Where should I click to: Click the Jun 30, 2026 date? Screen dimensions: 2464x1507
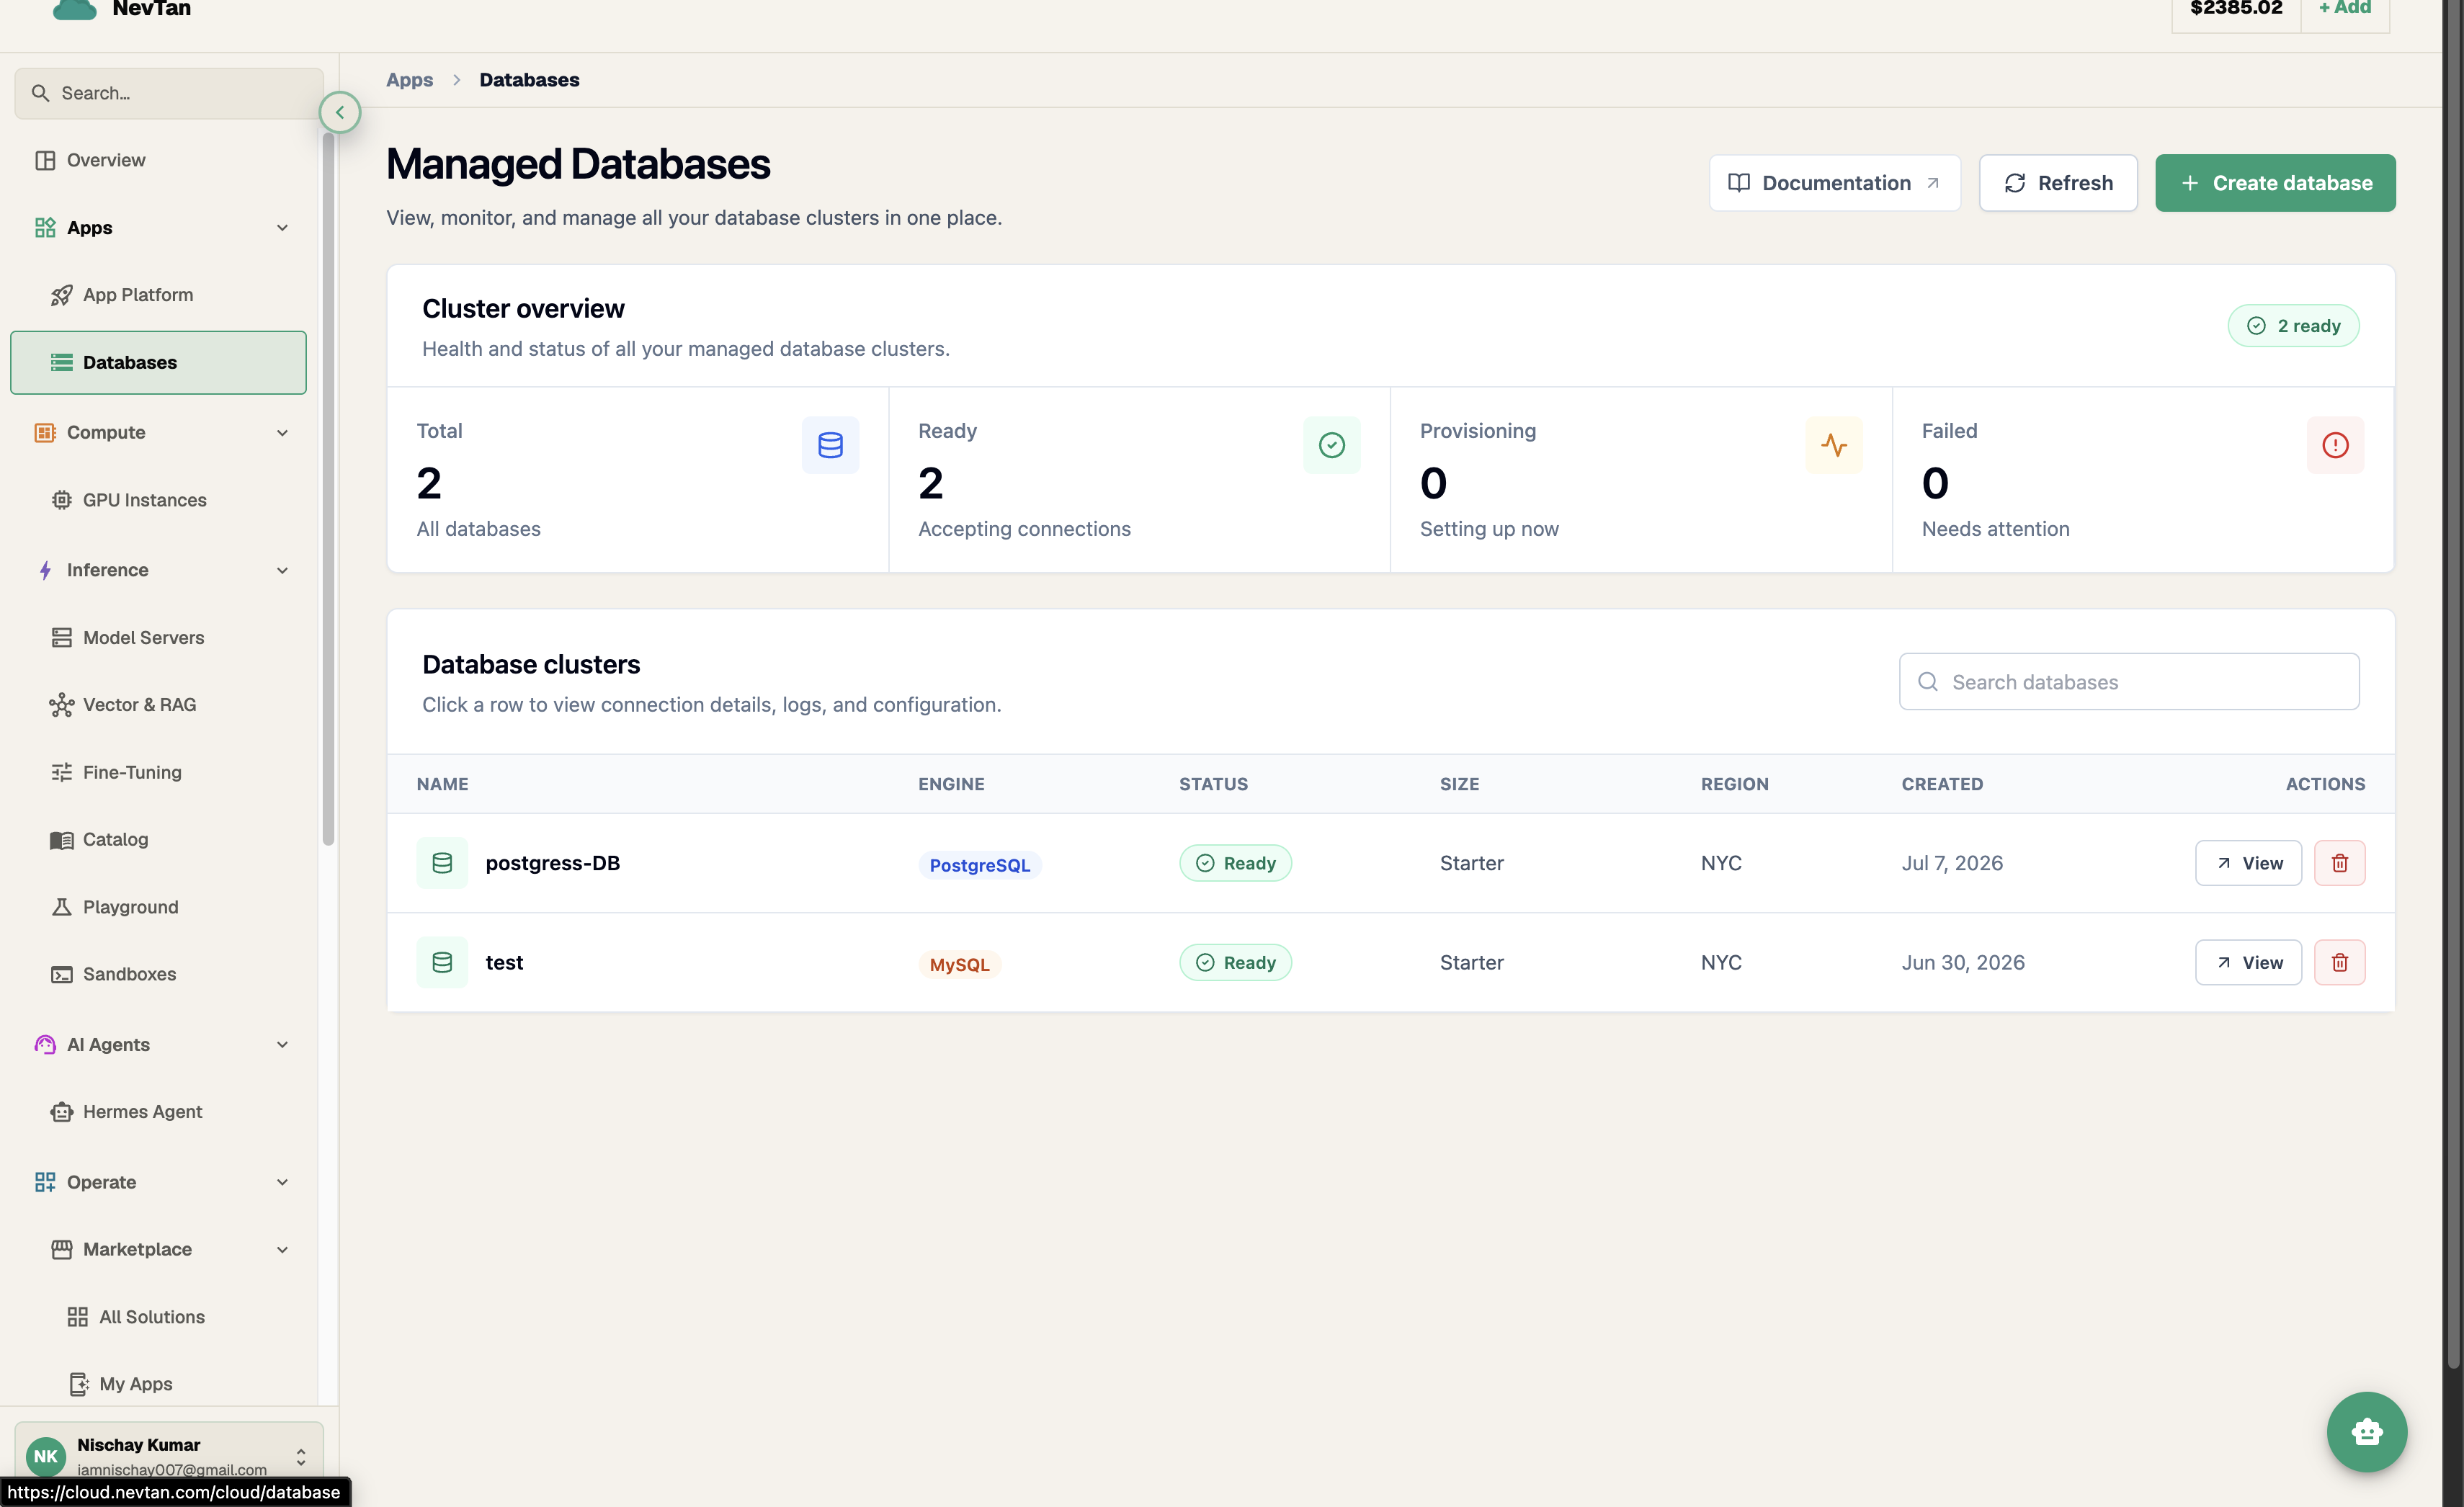pyautogui.click(x=1963, y=962)
